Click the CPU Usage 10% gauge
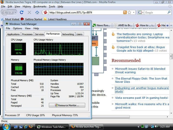The height and width of the screenshot is (130, 173). point(18,49)
